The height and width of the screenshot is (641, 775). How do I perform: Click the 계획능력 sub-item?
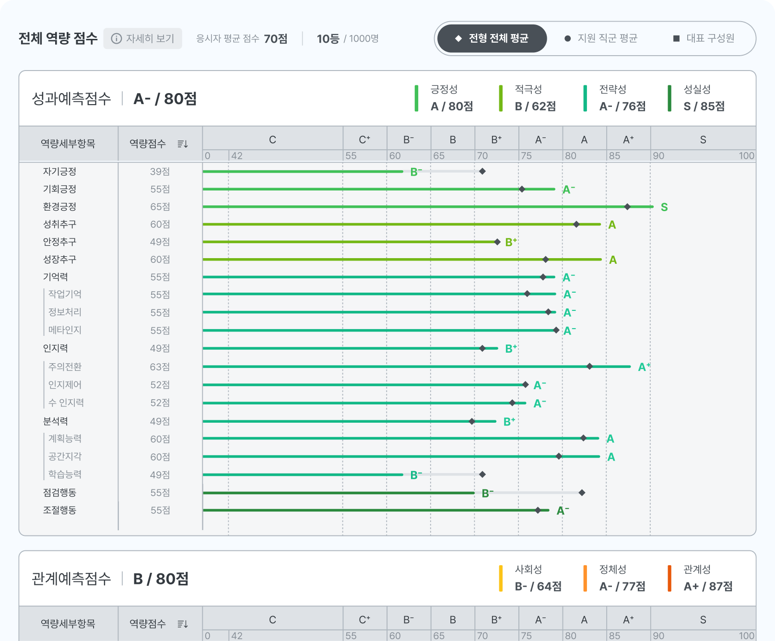coord(65,439)
